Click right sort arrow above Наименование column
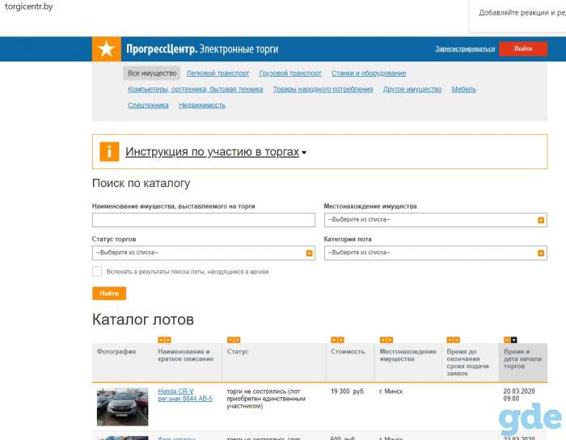Image resolution: width=566 pixels, height=440 pixels. point(168,340)
